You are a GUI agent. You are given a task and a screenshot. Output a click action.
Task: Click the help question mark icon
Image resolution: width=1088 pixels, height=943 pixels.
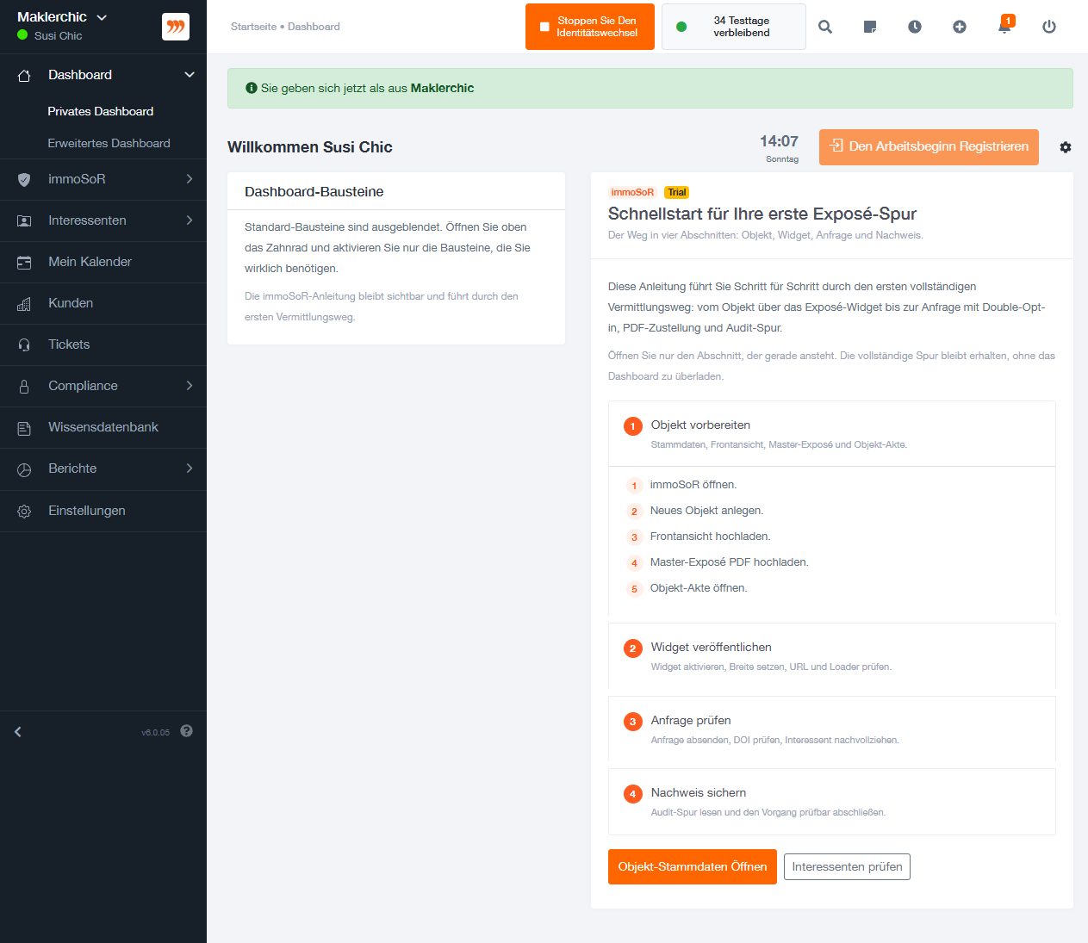pos(187,731)
